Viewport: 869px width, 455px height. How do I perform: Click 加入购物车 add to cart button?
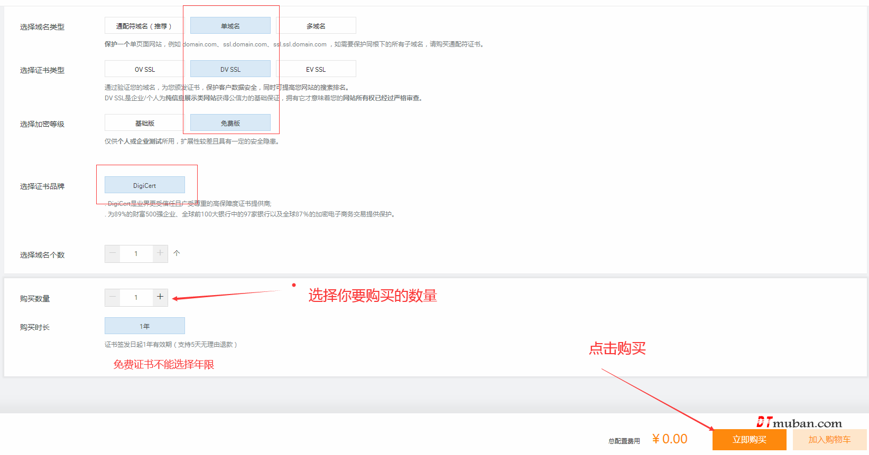coord(829,440)
